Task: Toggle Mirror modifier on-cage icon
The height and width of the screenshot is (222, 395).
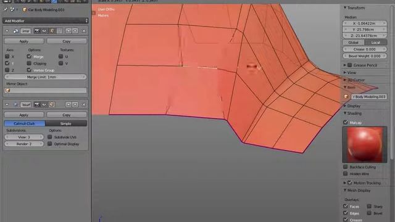Action: coord(59,31)
